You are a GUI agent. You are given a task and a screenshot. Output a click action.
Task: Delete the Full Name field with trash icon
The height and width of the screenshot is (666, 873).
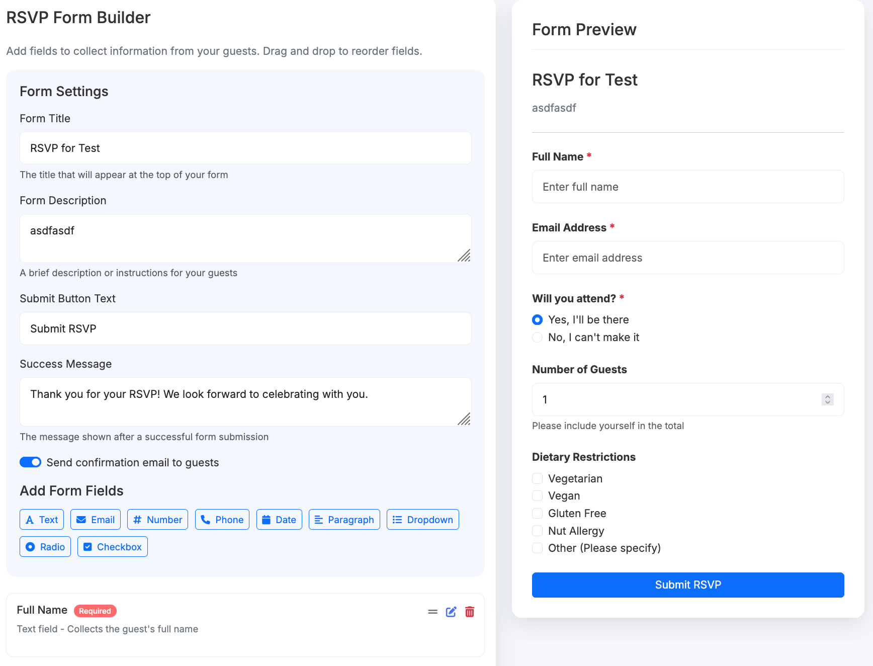coord(470,612)
